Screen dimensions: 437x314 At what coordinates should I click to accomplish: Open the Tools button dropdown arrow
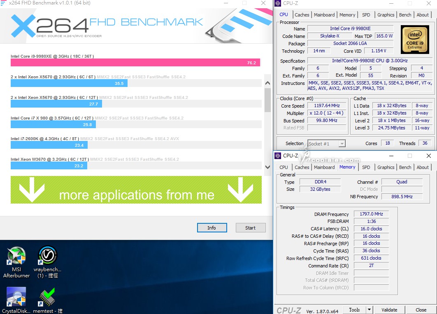pos(369,309)
